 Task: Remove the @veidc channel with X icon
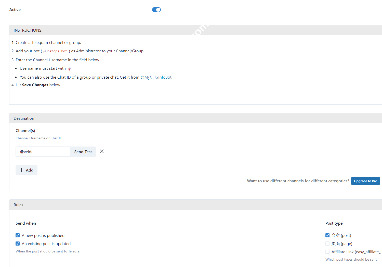(102, 151)
